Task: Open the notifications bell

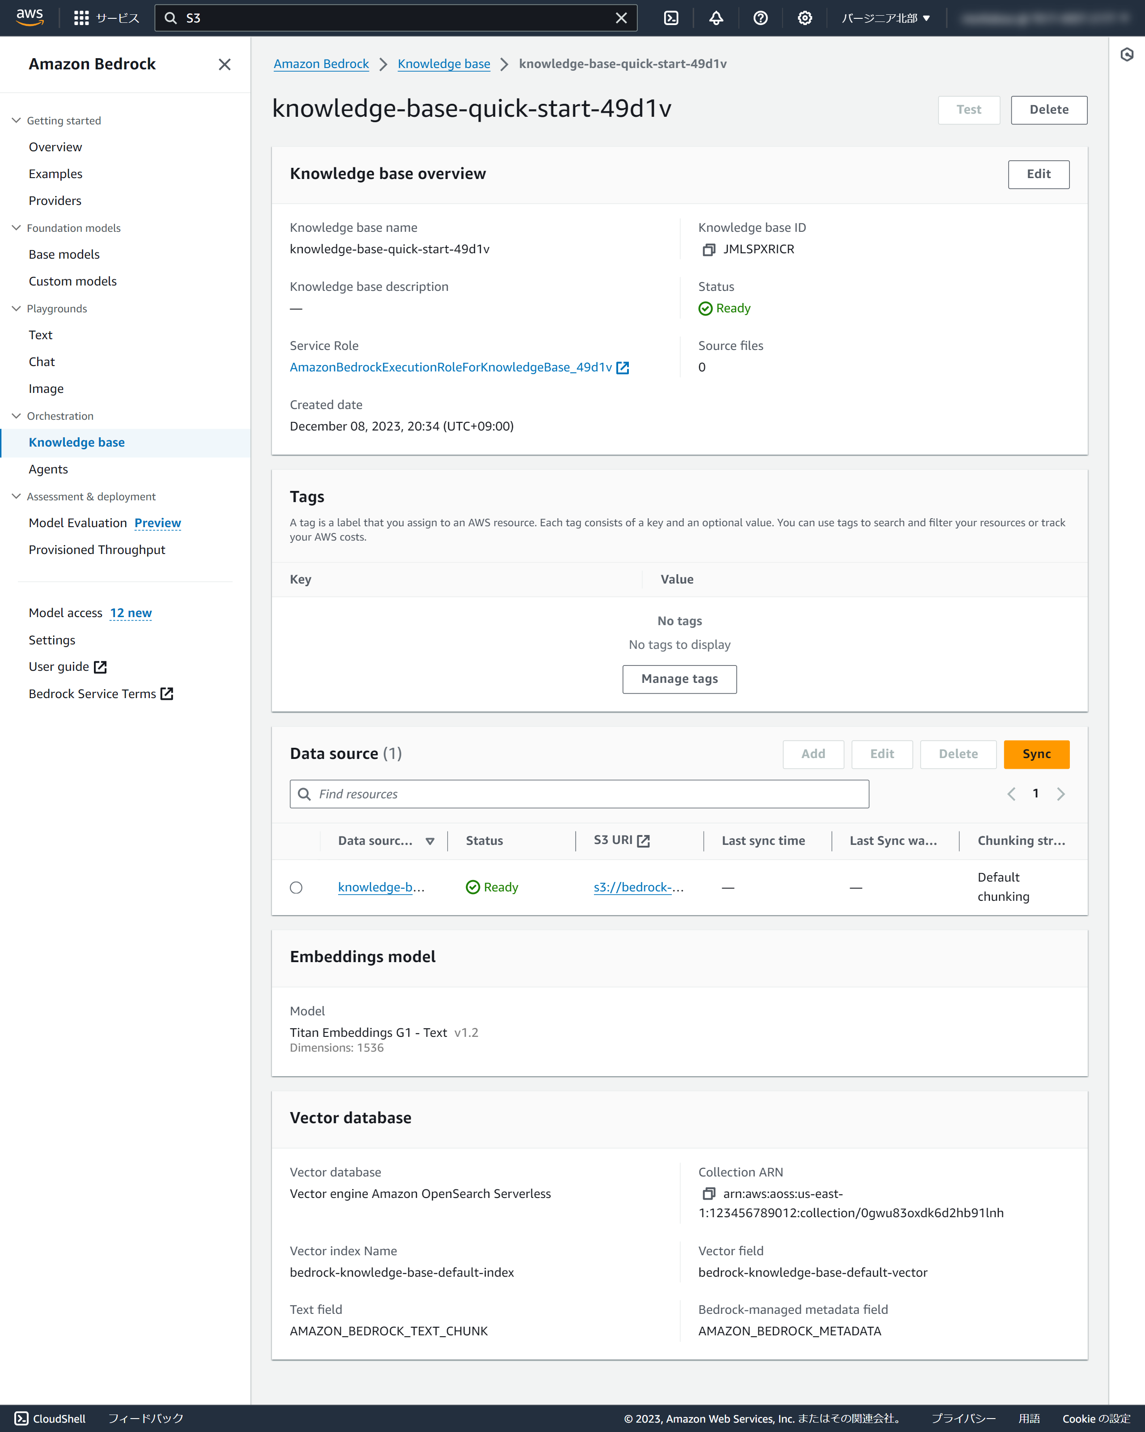Action: (x=716, y=18)
